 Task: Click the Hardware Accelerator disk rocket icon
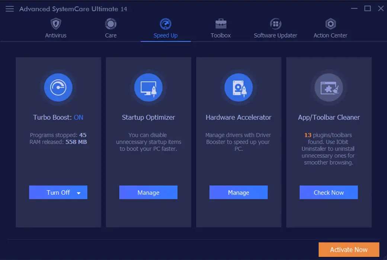(239, 87)
